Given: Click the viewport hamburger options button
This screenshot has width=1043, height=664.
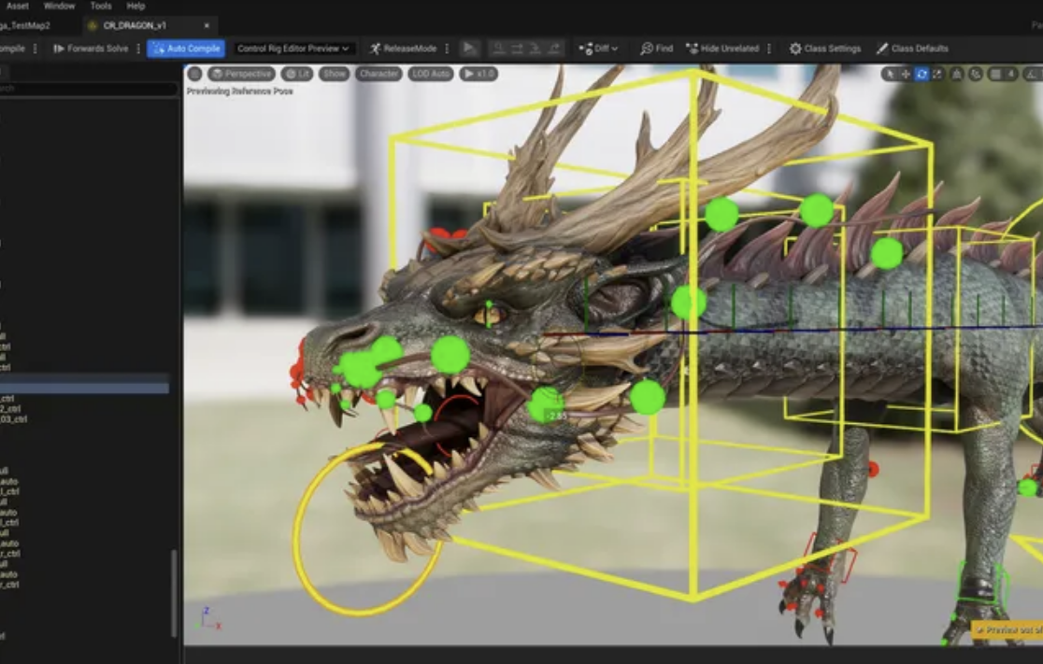Looking at the screenshot, I should pyautogui.click(x=194, y=74).
